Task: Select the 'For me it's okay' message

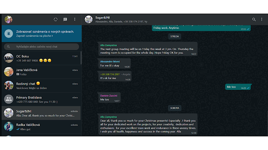Action: point(114,64)
